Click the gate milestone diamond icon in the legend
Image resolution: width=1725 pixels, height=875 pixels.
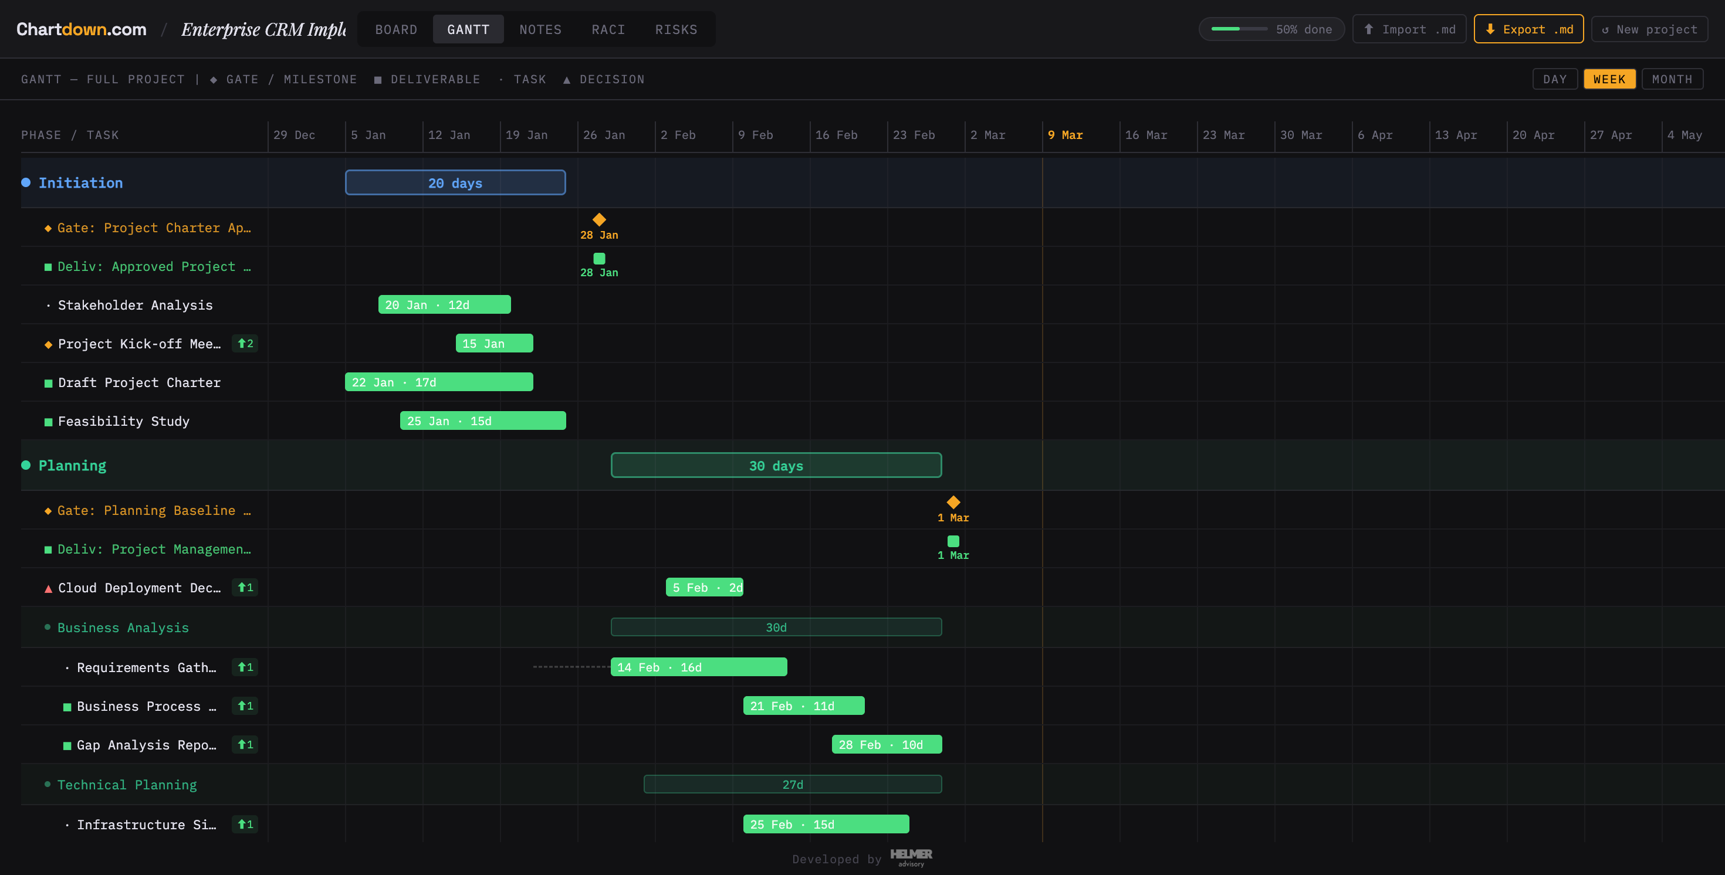(x=212, y=79)
